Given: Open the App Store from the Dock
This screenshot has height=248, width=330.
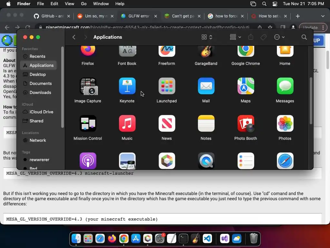Looking at the screenshot, I should (x=136, y=239).
